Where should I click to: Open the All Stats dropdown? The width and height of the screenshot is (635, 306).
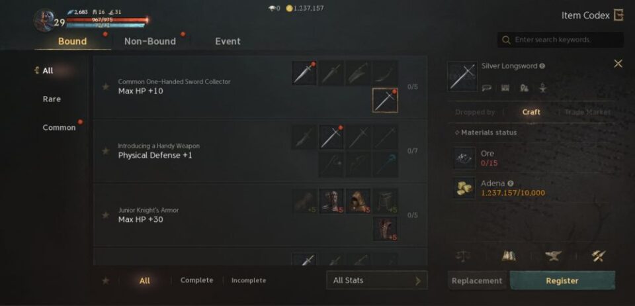(376, 280)
